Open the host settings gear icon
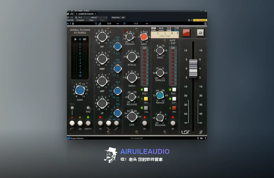The width and height of the screenshot is (274, 178). click(x=189, y=20)
